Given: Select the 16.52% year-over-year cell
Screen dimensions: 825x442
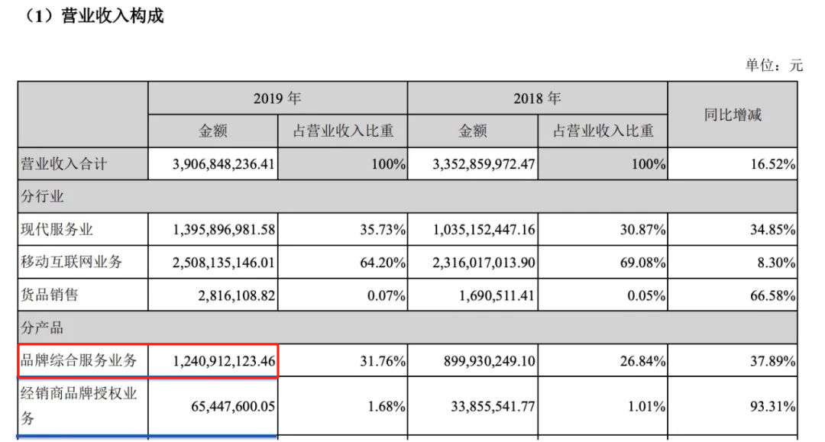Looking at the screenshot, I should point(772,164).
